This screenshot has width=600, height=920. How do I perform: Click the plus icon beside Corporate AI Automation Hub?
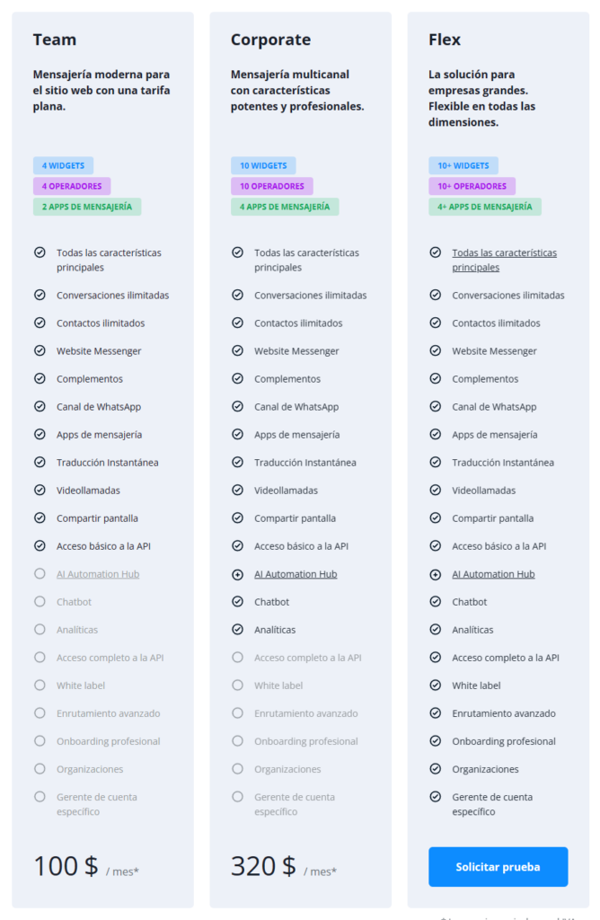click(237, 574)
